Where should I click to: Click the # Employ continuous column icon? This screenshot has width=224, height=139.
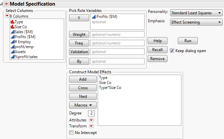(x=12, y=42)
